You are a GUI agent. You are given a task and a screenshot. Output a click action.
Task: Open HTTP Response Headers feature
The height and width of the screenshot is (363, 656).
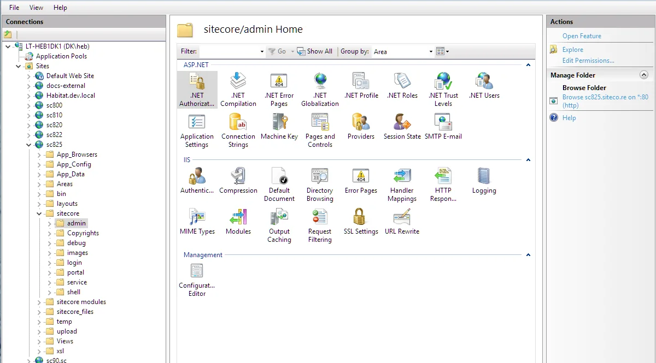pyautogui.click(x=443, y=185)
